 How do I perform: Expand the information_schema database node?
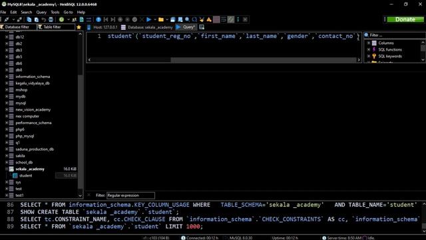tap(7, 77)
